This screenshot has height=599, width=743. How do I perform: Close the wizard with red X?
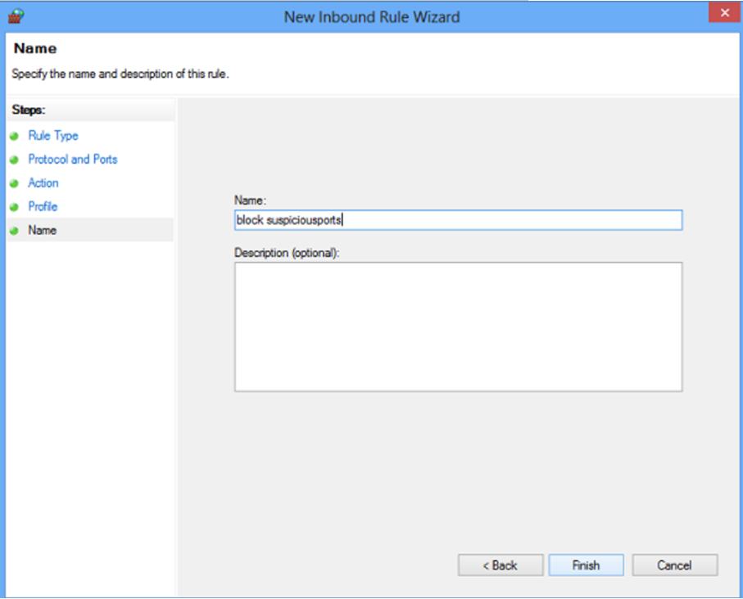click(724, 13)
